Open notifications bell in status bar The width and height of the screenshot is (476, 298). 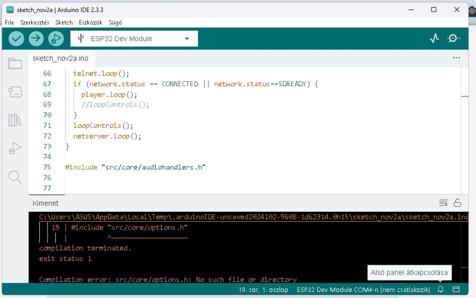[440, 290]
